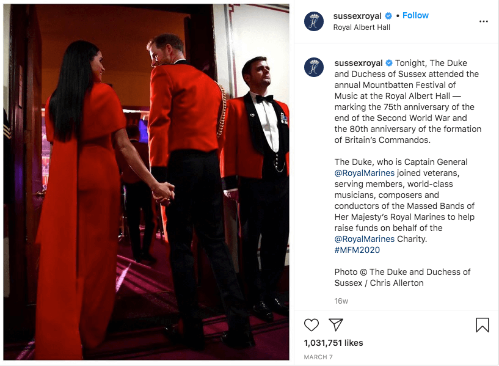Open sussexroyal profile picture in header
The image size is (499, 366).
[314, 21]
